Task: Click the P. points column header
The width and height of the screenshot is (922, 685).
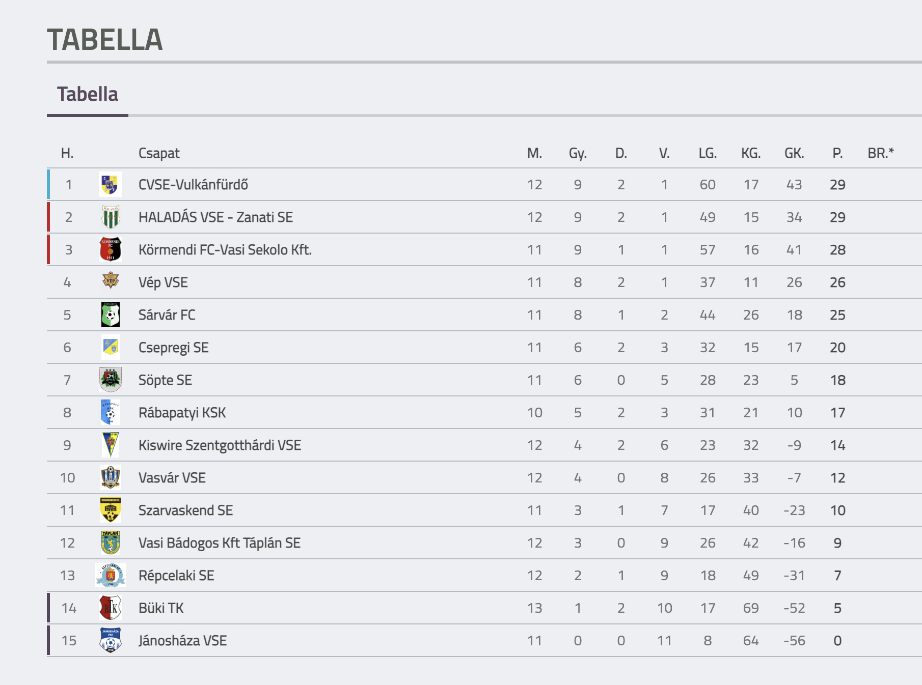Action: click(837, 153)
